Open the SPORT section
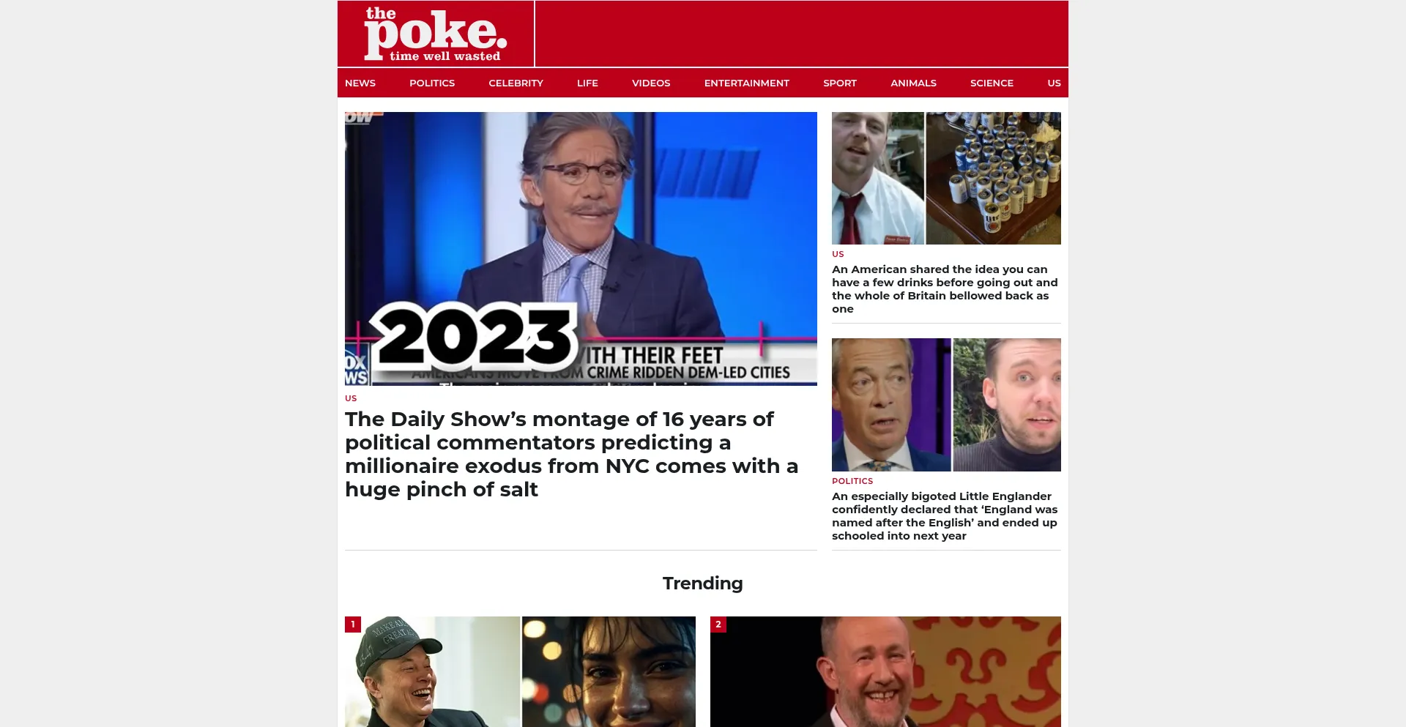 (x=839, y=83)
